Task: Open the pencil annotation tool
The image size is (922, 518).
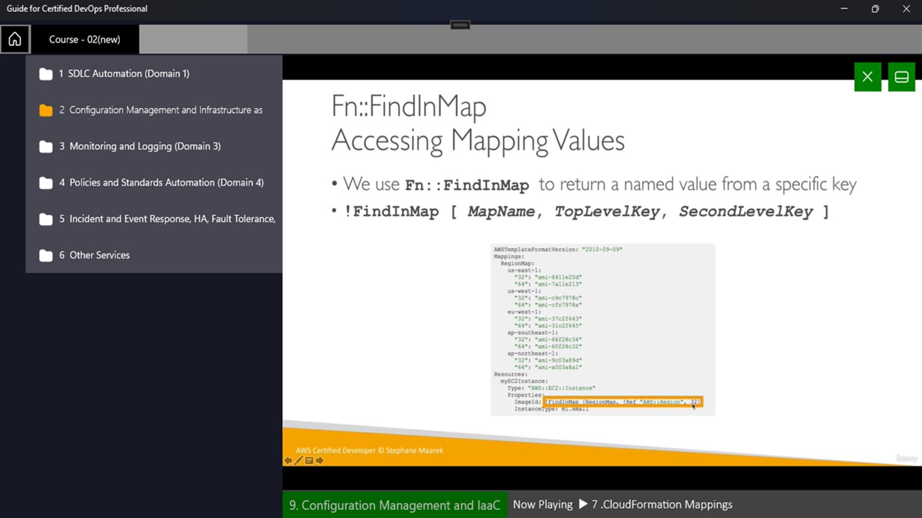Action: click(x=299, y=460)
